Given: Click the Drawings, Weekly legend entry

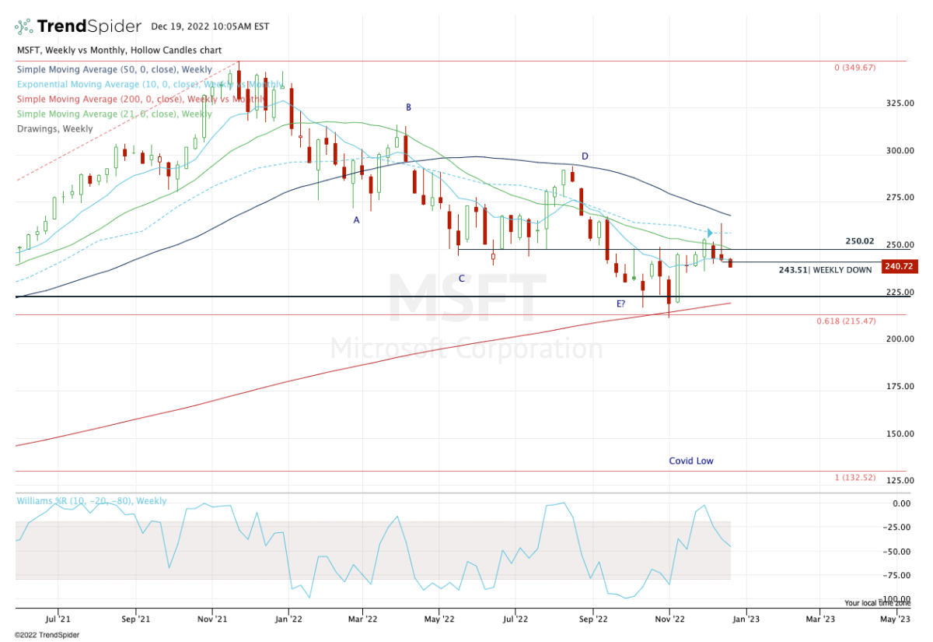Looking at the screenshot, I should 54,129.
